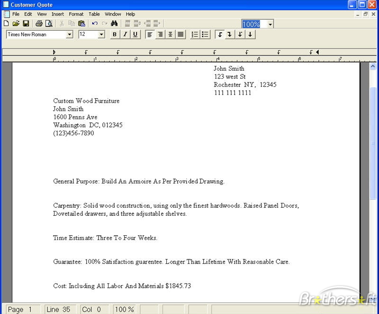379x314 pixels.
Task: Click the zoom 100% input field
Action: click(x=254, y=24)
